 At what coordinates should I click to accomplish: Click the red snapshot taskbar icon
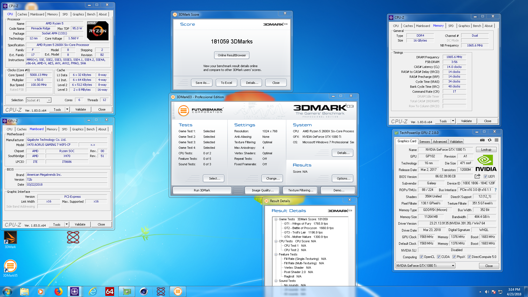161,291
